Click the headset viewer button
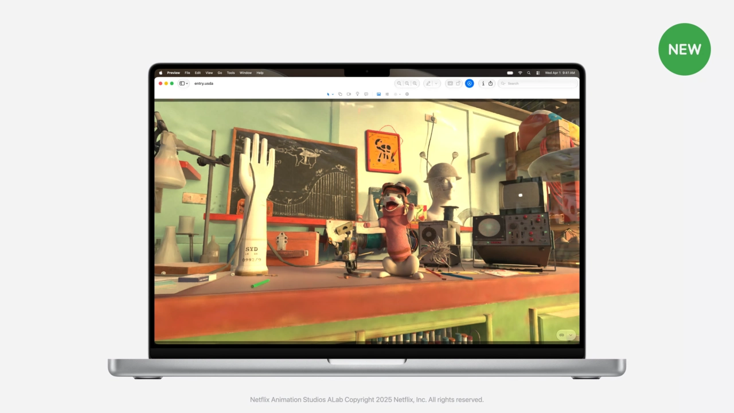 coord(562,335)
